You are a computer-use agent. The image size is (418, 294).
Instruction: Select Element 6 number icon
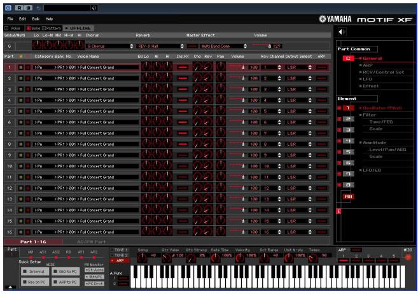click(348, 163)
